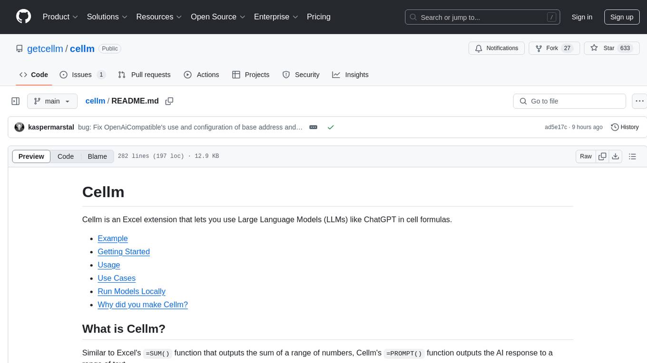Focus the Go to file search box
The width and height of the screenshot is (647, 363).
[x=569, y=101]
